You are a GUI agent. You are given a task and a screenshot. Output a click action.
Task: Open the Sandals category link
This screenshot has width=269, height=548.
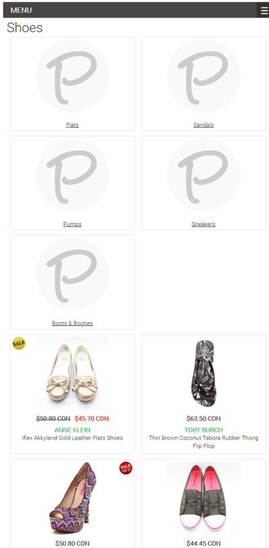coord(203,125)
